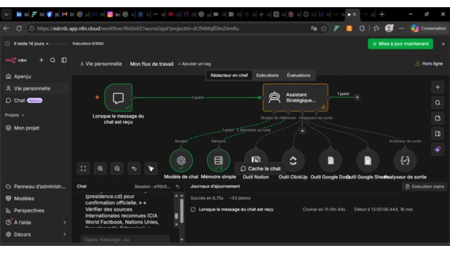Select the Outil Notion node
The height and width of the screenshot is (253, 450).
coord(256,156)
